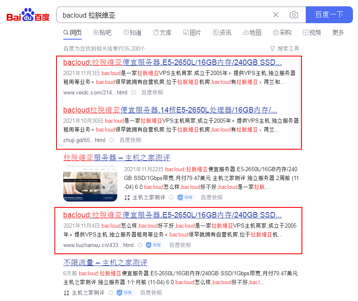The width and height of the screenshot is (358, 301).
Task: Go to the 文库 tab
Action: 162,32
